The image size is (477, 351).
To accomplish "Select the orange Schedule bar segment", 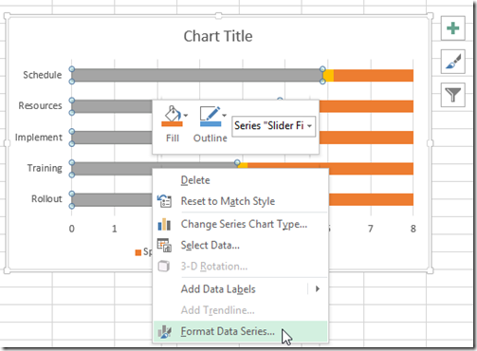I will click(x=374, y=76).
